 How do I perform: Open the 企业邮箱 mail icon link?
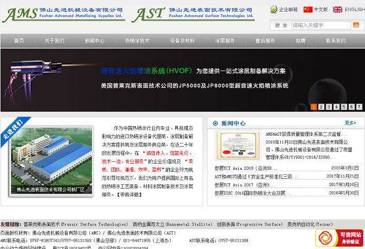pos(274,9)
